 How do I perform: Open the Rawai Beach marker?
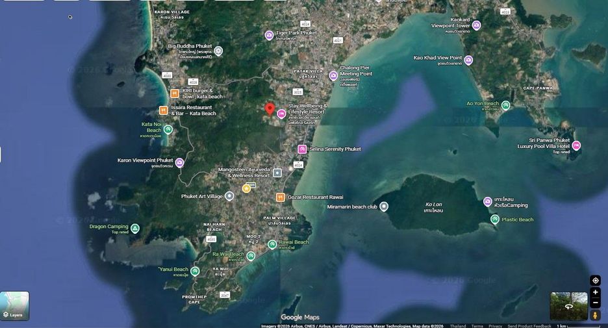click(272, 244)
